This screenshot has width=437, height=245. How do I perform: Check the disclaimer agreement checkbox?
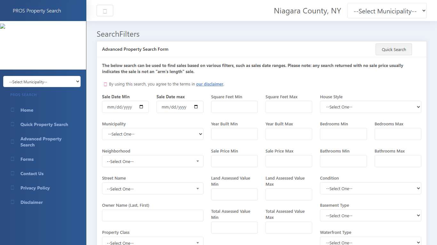click(105, 84)
